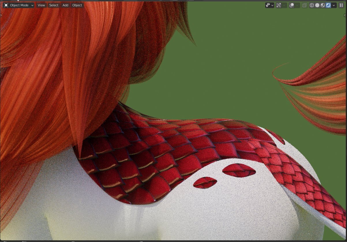Expand the gizmo options dropdown arrow
Viewport: 347px width, 242px height.
coord(284,5)
